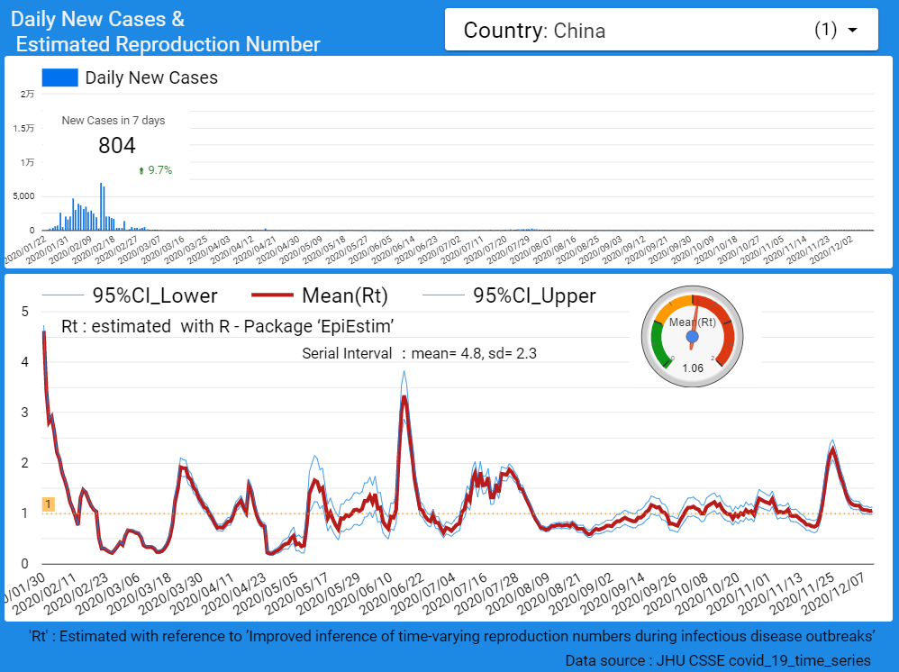Screen dimensions: 899x672
Task: Click the dropdown arrow next to (1)
Action: [851, 31]
